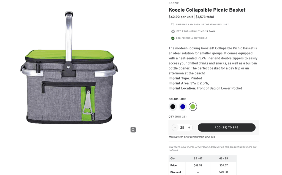Decrease quantity with the minus stepper
The width and height of the screenshot is (282, 175).
(175, 127)
